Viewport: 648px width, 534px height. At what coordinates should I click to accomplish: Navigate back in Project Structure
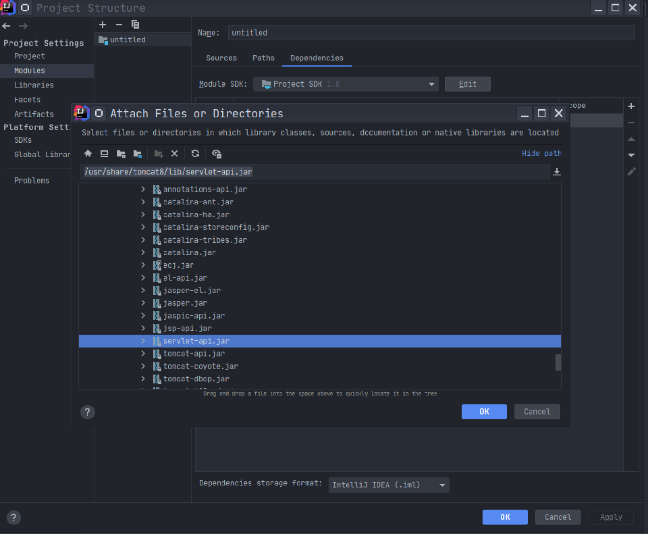7,26
